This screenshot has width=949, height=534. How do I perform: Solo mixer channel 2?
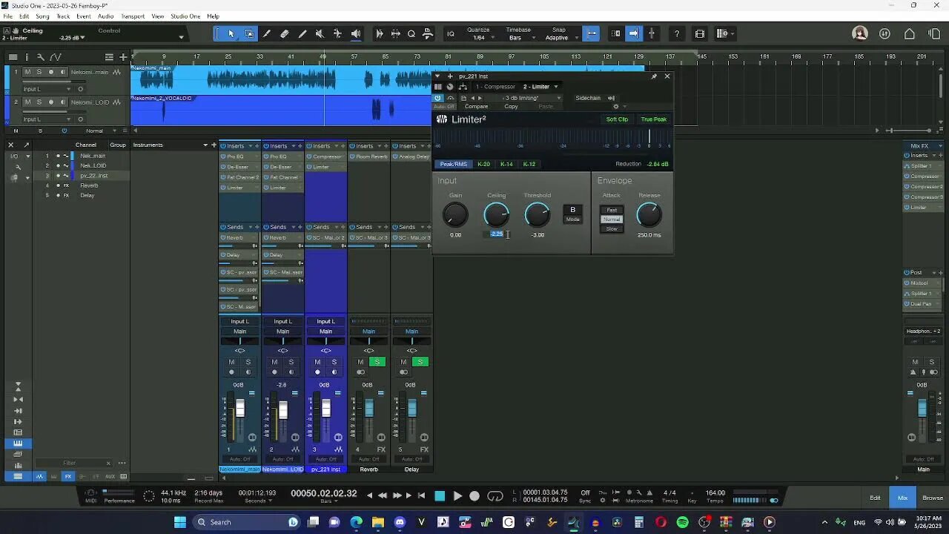291,362
